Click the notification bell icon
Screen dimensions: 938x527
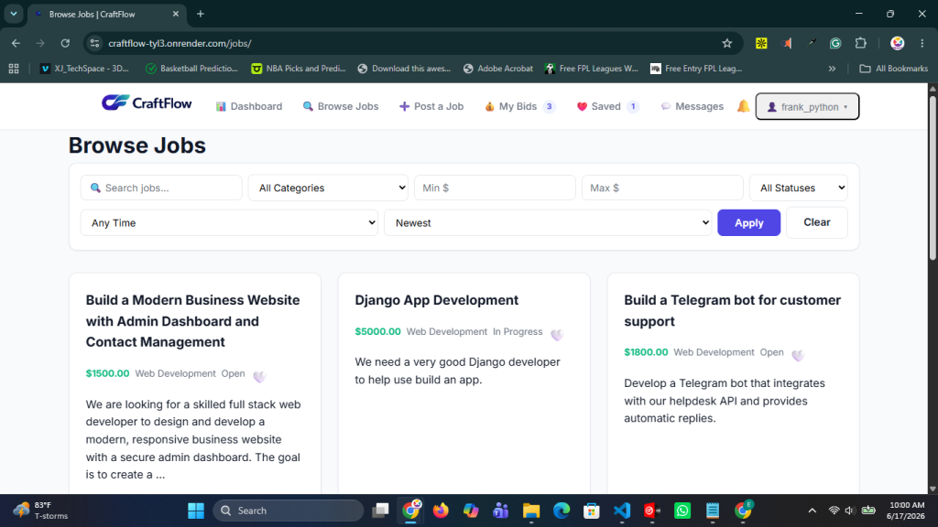(743, 106)
